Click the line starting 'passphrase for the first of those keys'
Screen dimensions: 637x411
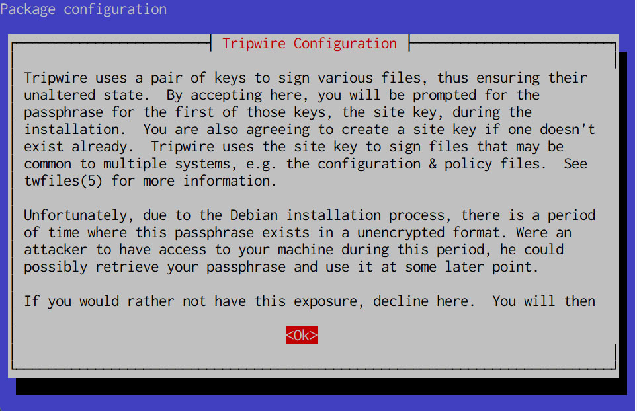point(278,112)
